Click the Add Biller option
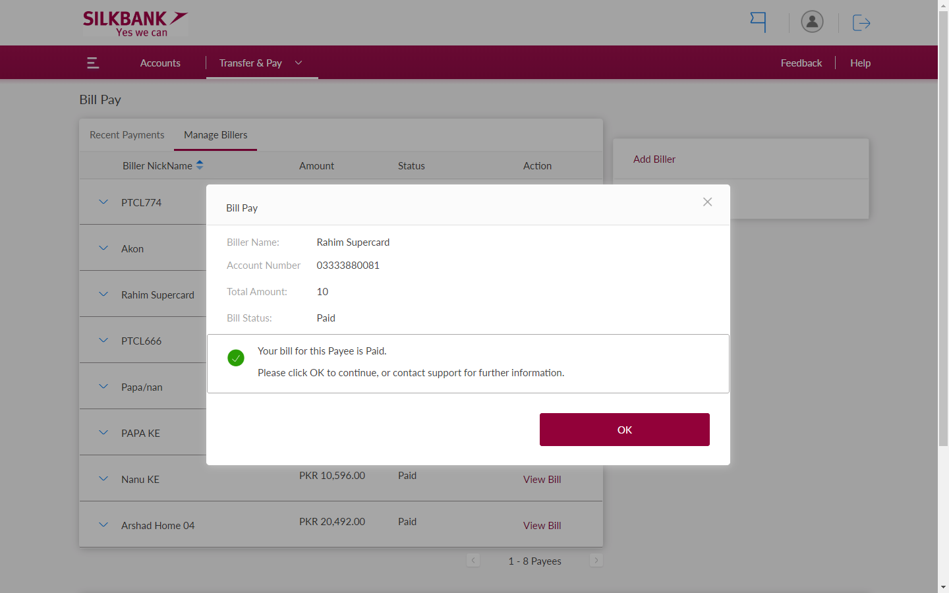Image resolution: width=949 pixels, height=593 pixels. click(x=654, y=159)
